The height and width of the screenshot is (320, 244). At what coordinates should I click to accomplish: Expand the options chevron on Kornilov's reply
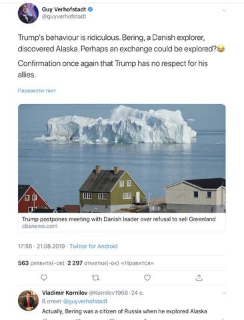pyautogui.click(x=224, y=293)
